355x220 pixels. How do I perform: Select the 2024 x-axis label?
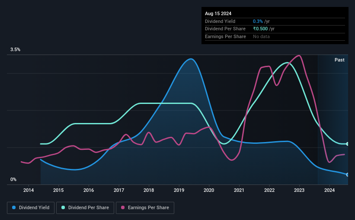pyautogui.click(x=329, y=190)
